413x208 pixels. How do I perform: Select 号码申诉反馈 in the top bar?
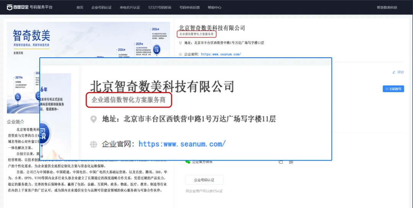point(190,7)
